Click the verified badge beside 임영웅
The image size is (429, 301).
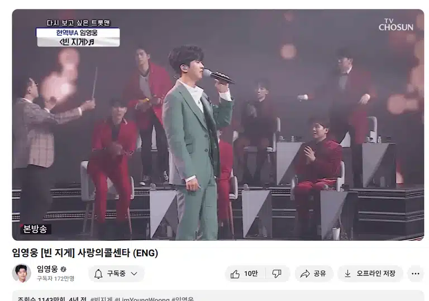coord(63,269)
